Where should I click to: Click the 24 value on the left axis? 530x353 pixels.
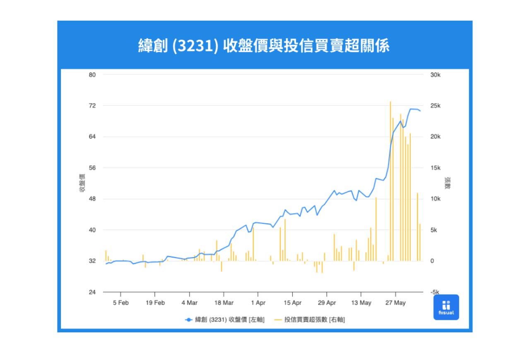[x=92, y=292]
